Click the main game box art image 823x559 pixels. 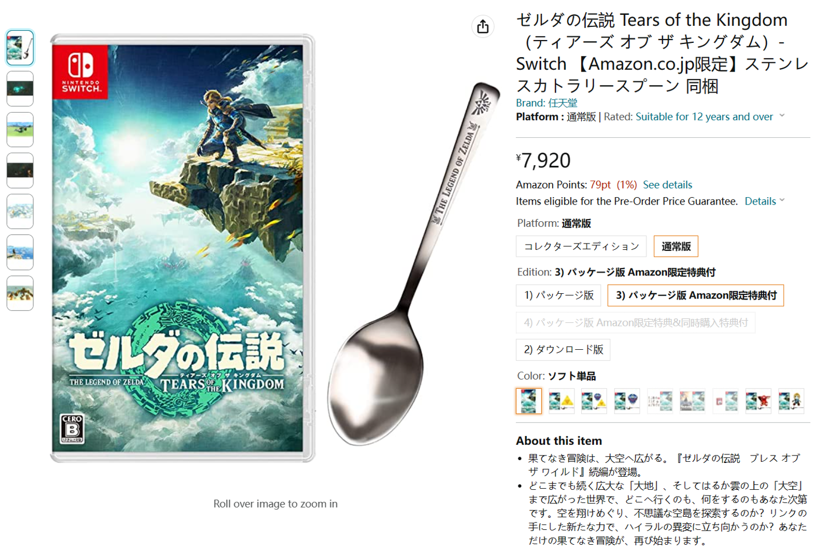(x=182, y=248)
